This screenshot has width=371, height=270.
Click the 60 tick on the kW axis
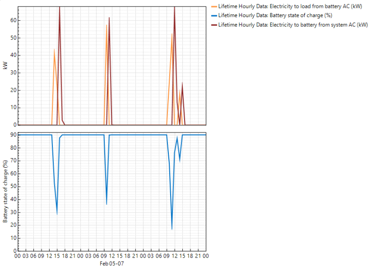[13, 20]
